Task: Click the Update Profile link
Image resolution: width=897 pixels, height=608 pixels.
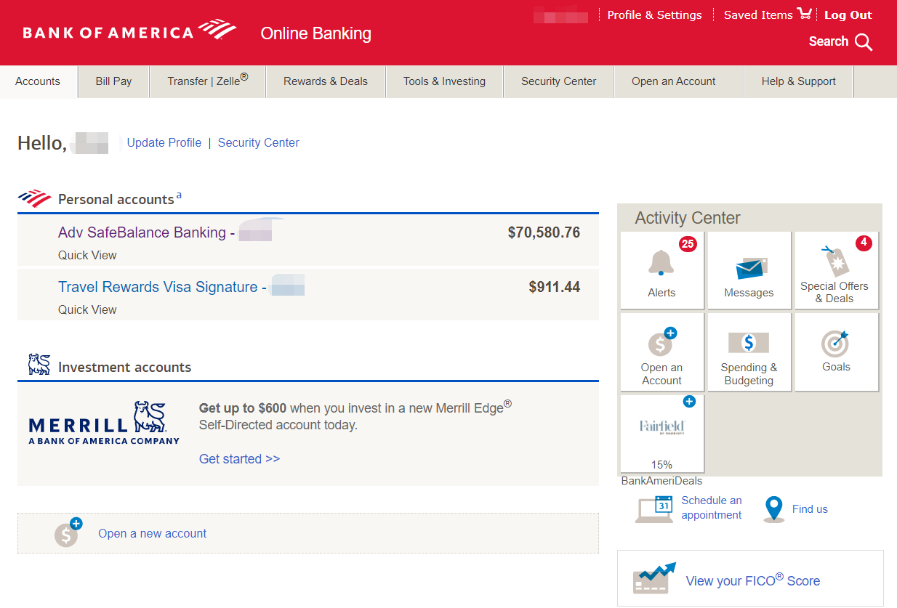Action: point(164,142)
